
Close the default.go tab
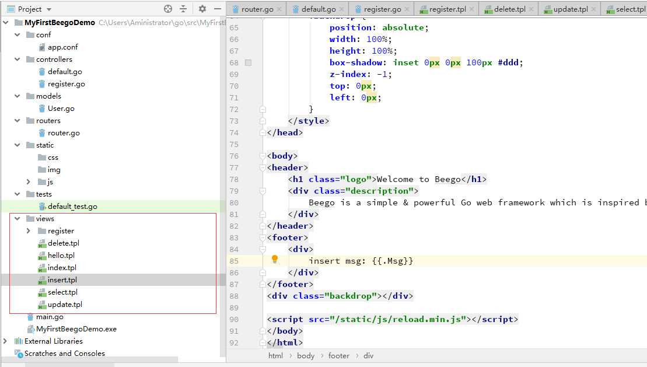pyautogui.click(x=342, y=9)
